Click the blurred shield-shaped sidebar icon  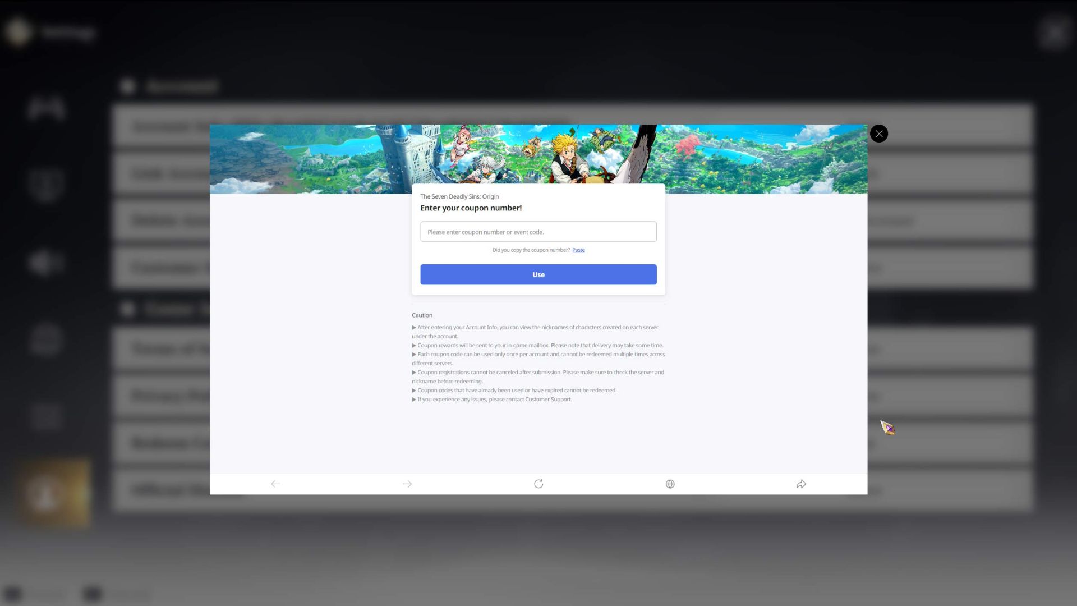coord(46,185)
